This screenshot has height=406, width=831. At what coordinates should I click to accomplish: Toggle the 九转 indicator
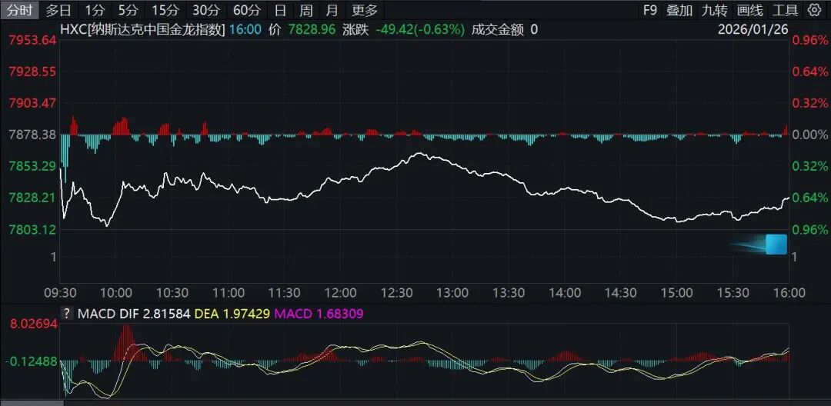pyautogui.click(x=715, y=10)
